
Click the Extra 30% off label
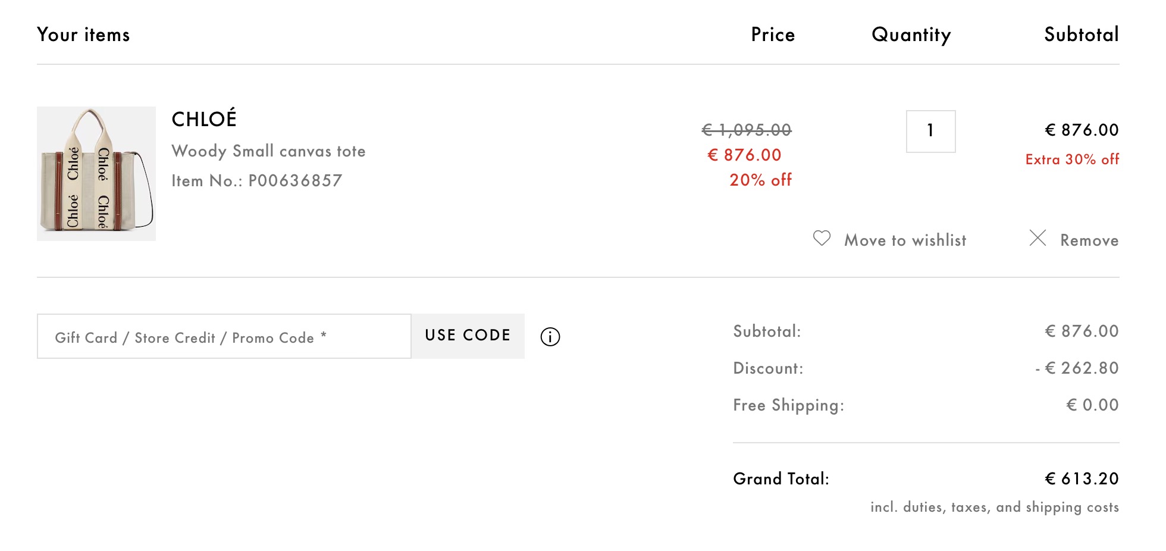click(1072, 159)
